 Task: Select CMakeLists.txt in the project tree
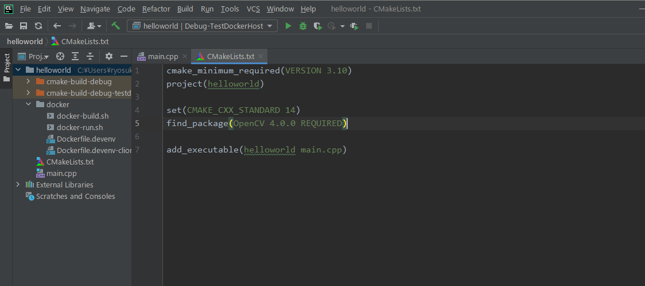click(x=70, y=162)
